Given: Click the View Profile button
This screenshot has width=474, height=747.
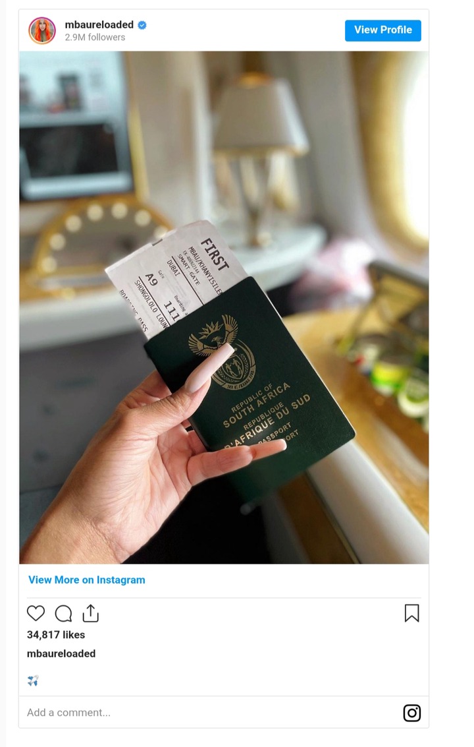Looking at the screenshot, I should 382,30.
